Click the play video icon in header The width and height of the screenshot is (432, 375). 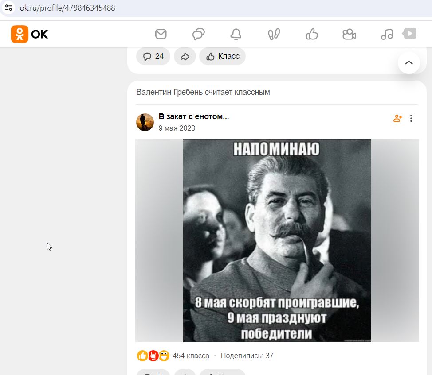pyautogui.click(x=409, y=34)
